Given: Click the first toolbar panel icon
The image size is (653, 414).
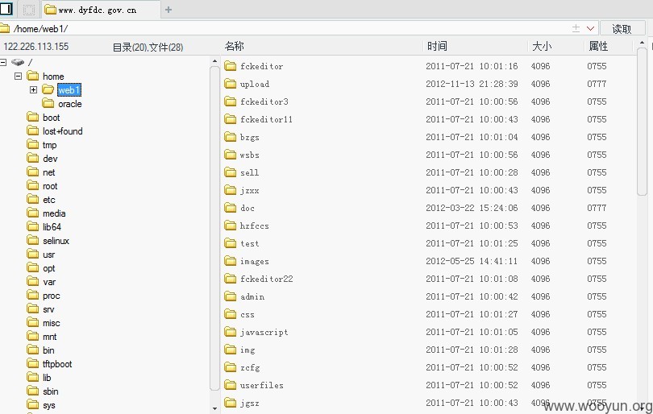Looking at the screenshot, I should pyautogui.click(x=6, y=8).
